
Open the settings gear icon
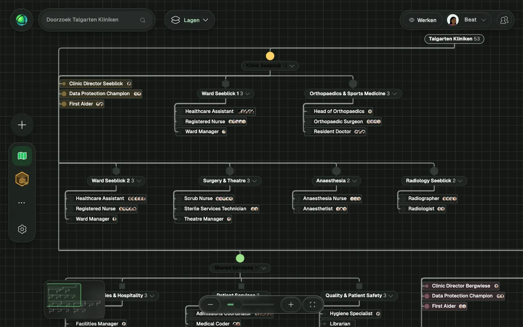pyautogui.click(x=22, y=229)
